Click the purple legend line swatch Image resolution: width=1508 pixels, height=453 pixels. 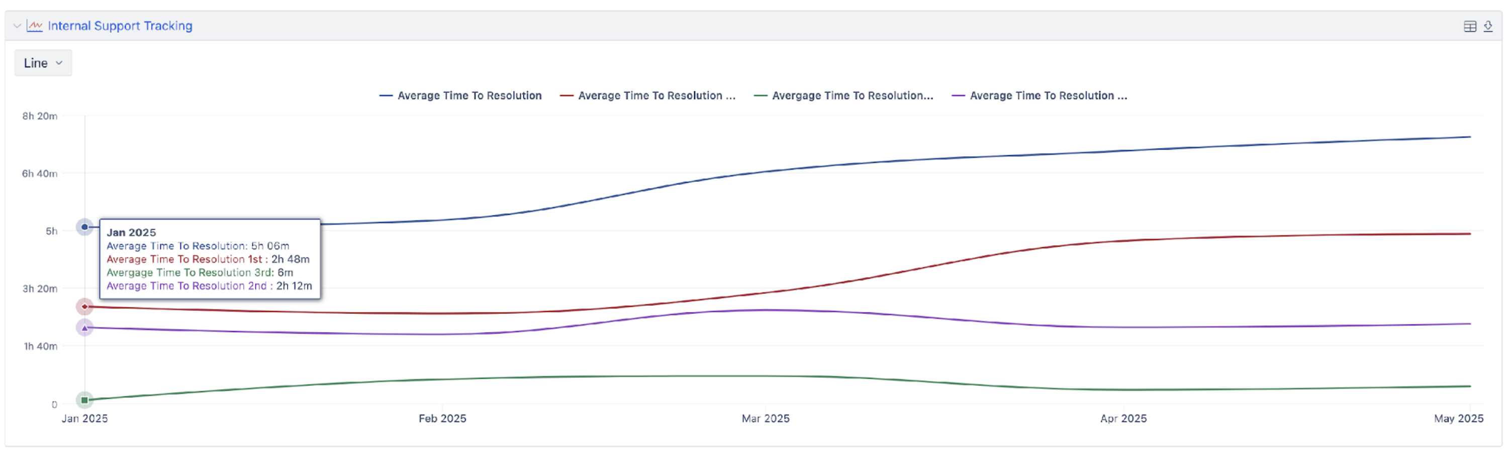point(958,96)
